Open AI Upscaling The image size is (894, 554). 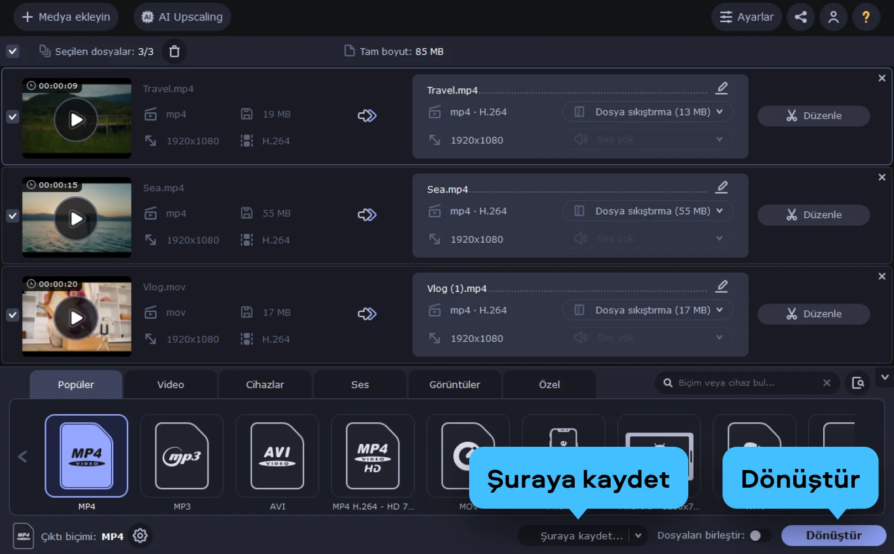click(x=182, y=17)
